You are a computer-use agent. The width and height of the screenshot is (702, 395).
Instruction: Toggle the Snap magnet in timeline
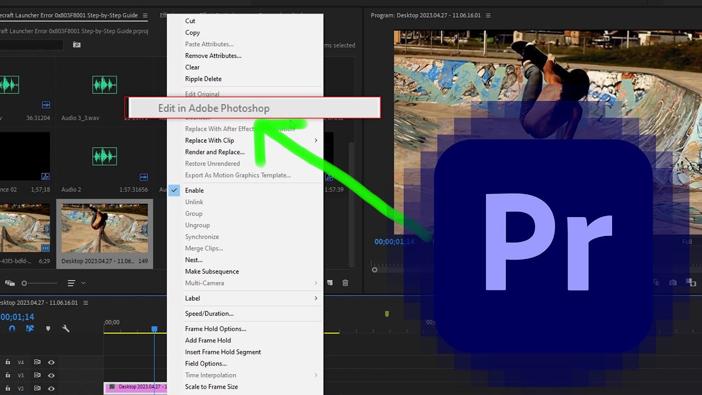click(12, 329)
